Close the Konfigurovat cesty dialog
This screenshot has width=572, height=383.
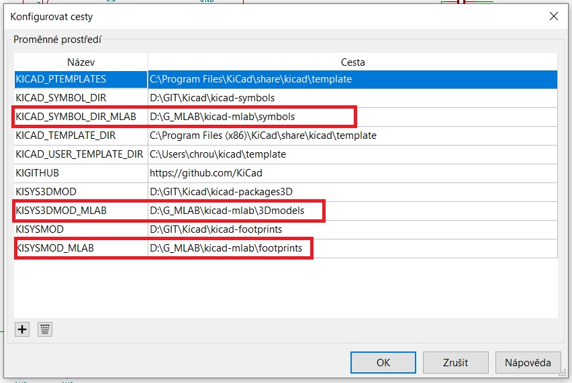554,16
